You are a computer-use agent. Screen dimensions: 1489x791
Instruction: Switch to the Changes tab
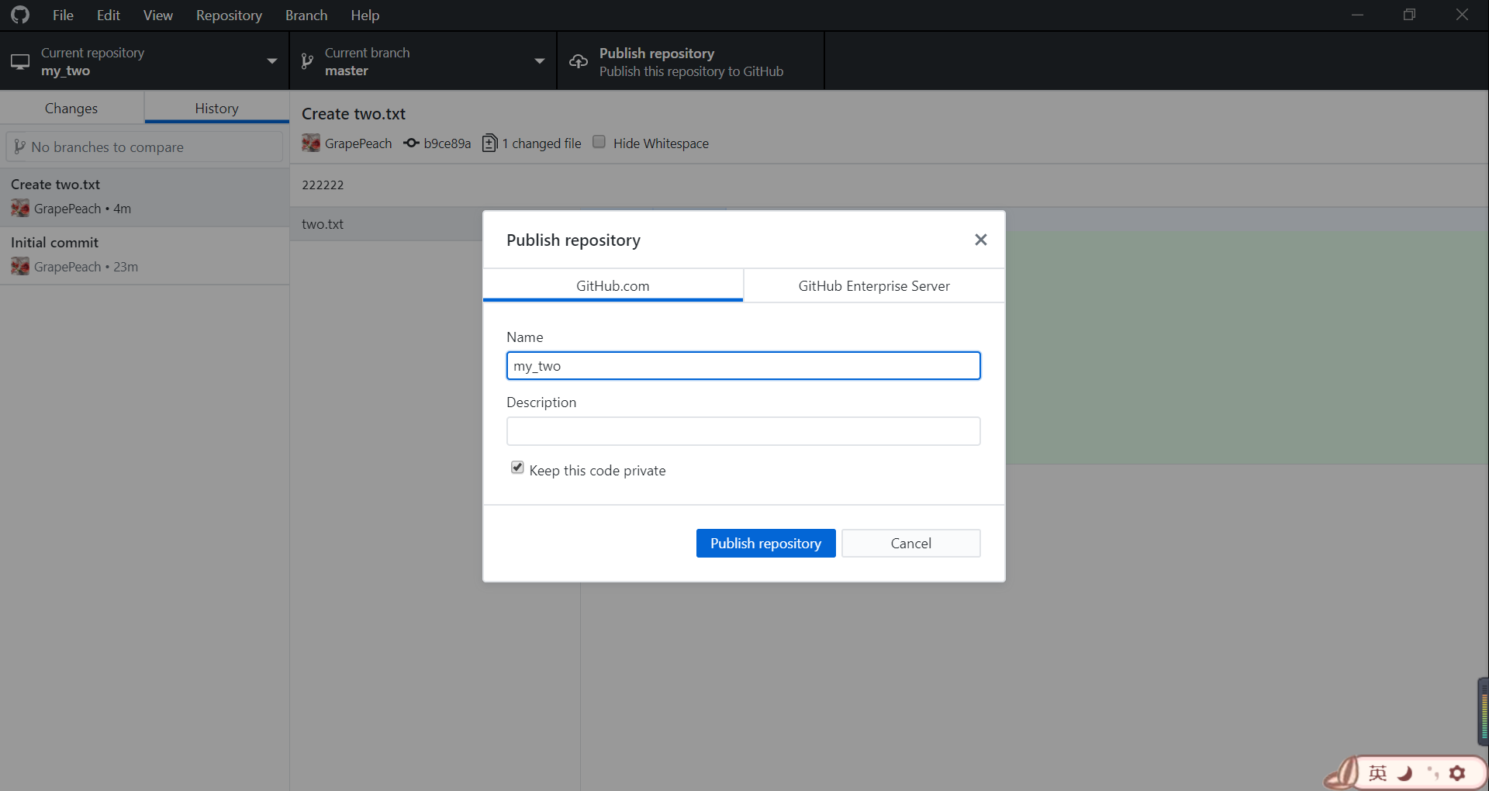click(x=71, y=108)
